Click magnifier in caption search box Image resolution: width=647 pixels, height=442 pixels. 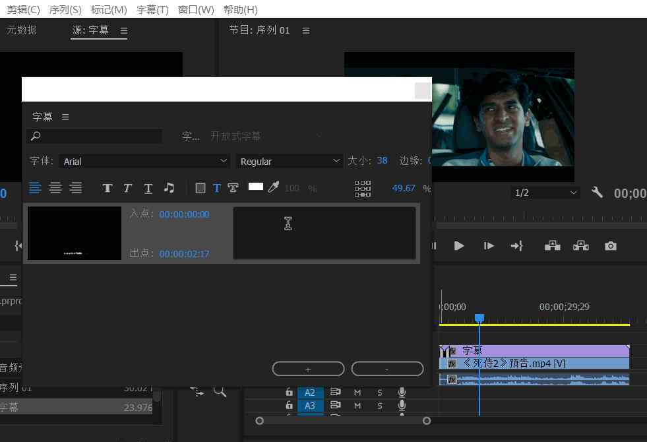click(36, 136)
